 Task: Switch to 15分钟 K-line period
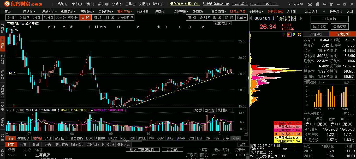pos(49,17)
